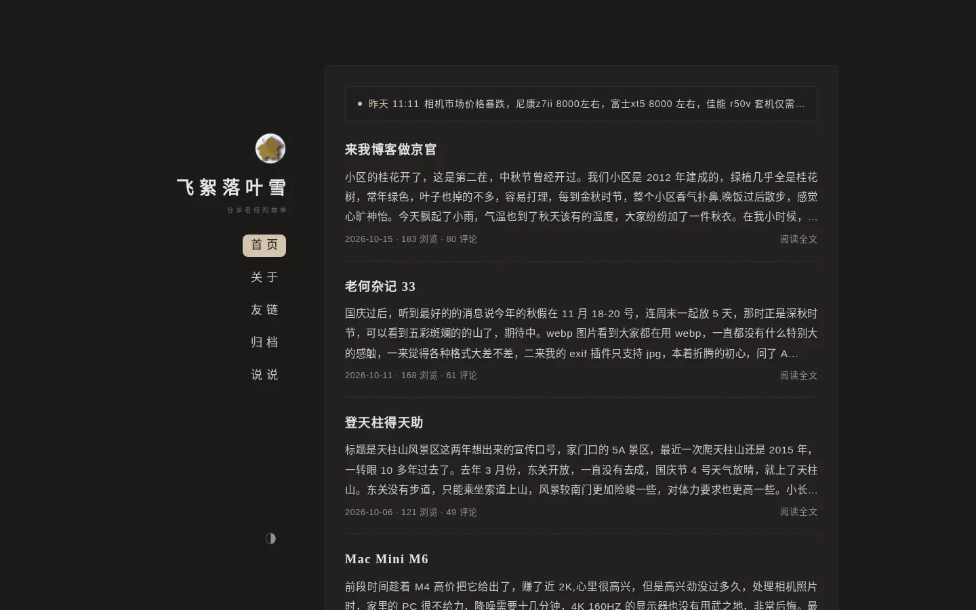This screenshot has width=976, height=610.
Task: Click the 80 评论 count
Action: coord(462,239)
